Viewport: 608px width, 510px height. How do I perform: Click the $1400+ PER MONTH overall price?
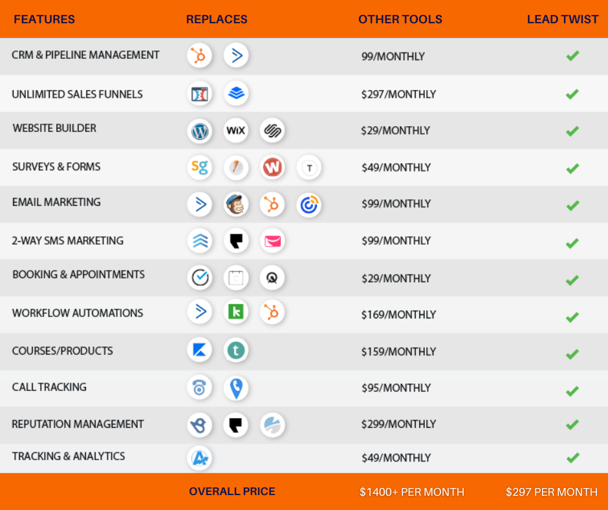tap(411, 492)
